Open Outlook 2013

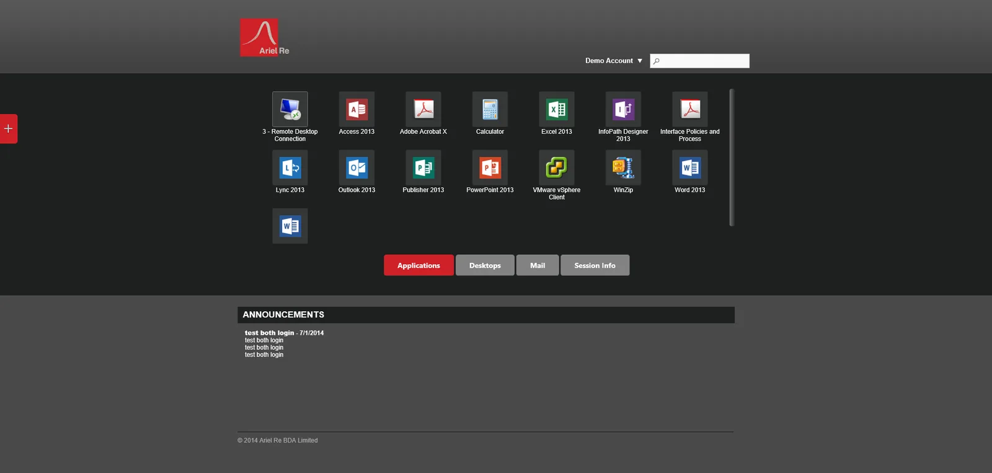(356, 168)
